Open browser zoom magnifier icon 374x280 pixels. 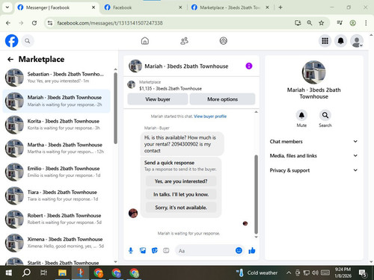(310, 23)
